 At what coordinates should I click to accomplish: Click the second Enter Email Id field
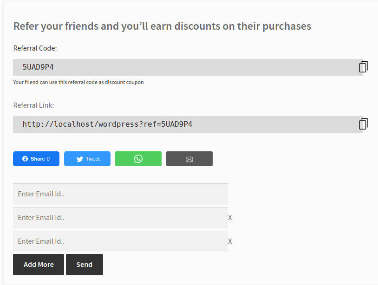120,217
